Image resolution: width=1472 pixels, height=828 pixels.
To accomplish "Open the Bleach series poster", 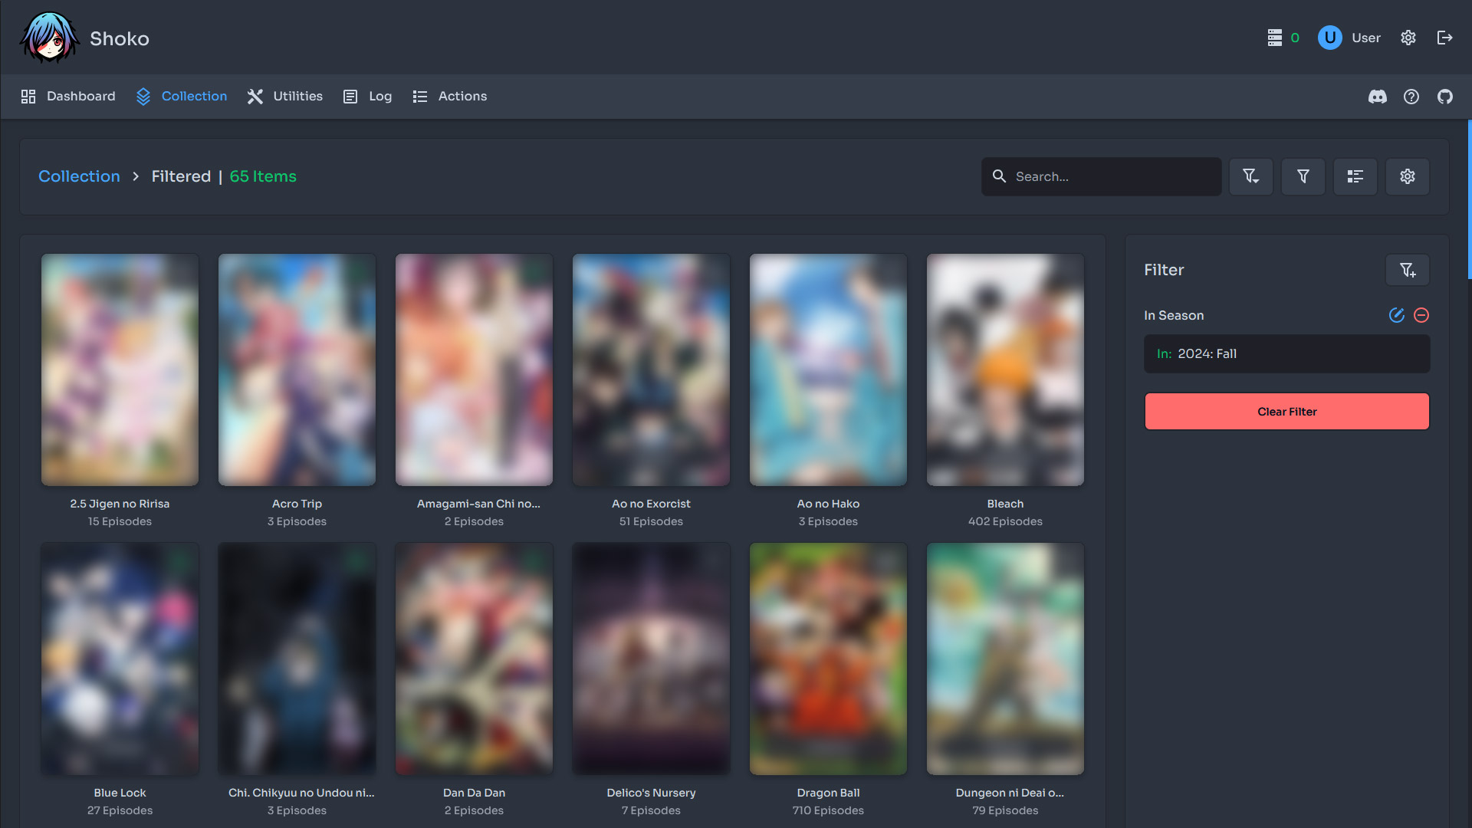I will [x=1004, y=369].
